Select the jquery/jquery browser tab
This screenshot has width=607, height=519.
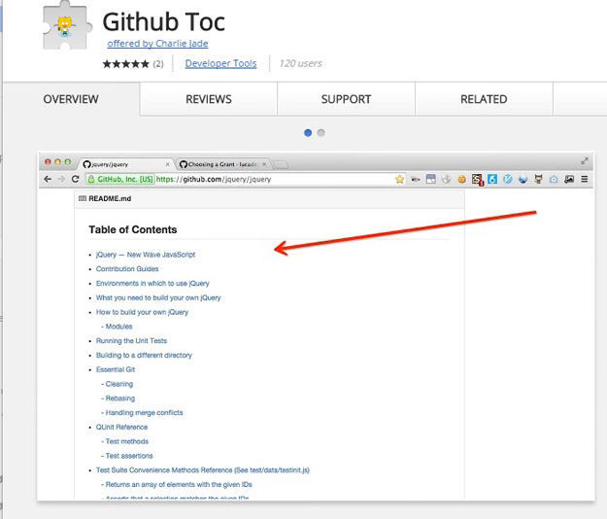point(126,164)
